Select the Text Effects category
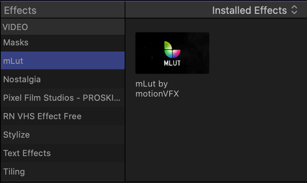 [x=27, y=153]
